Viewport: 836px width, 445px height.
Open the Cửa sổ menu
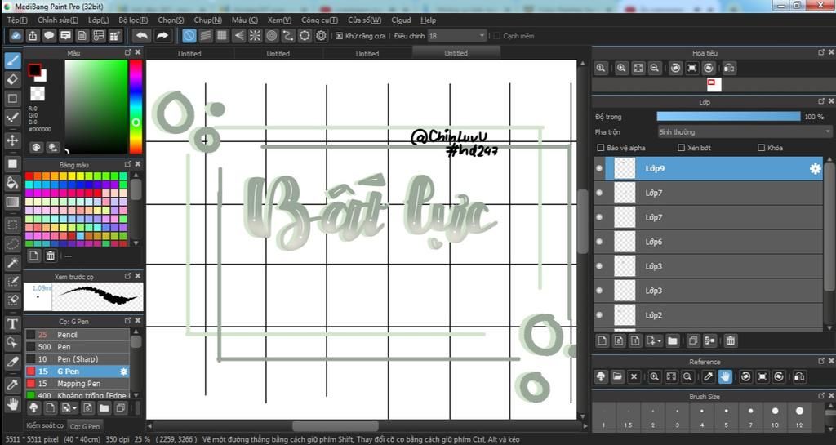(364, 20)
